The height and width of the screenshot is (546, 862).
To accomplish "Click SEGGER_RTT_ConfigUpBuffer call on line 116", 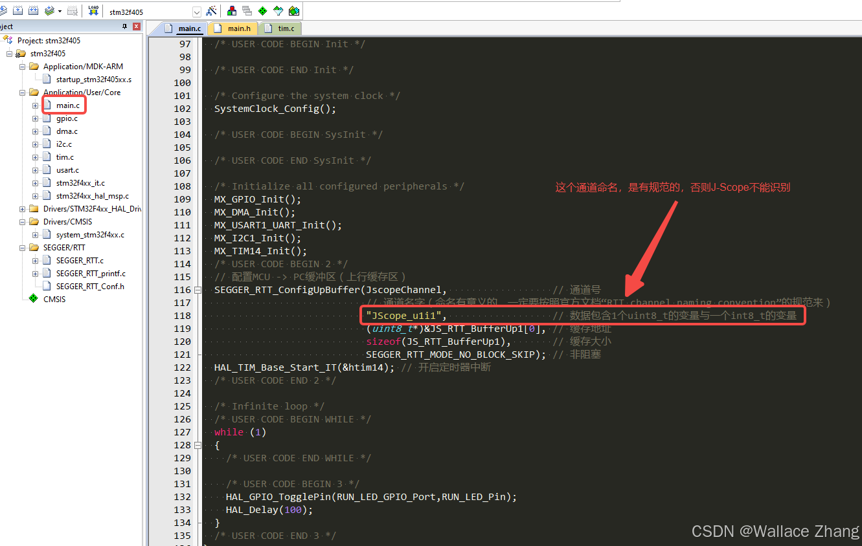I will [330, 290].
